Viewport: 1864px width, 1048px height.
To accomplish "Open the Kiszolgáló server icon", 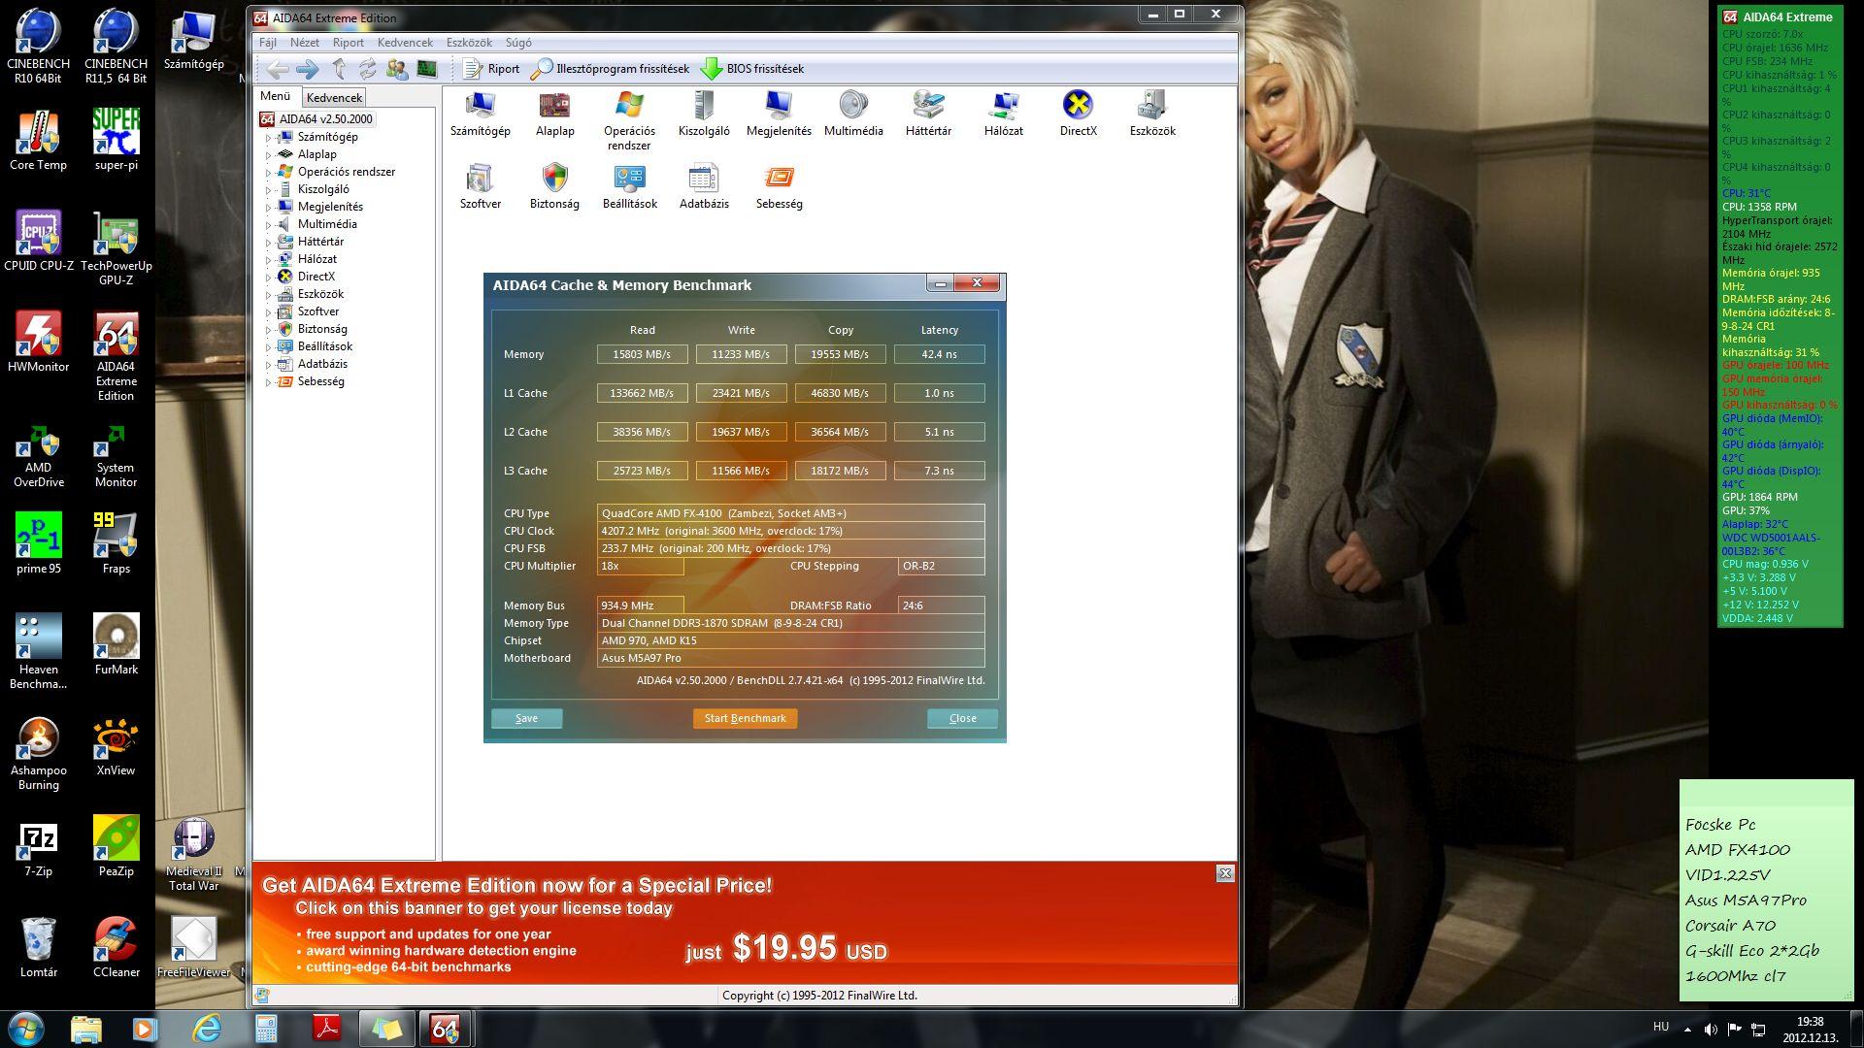I will [704, 114].
